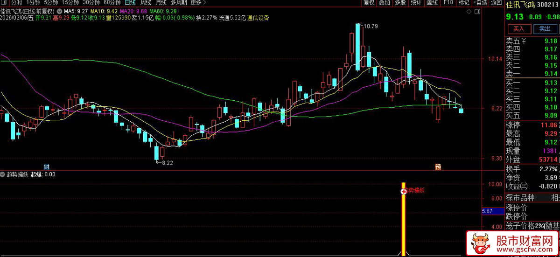
Task: Click the 预 marker below the chart
Action: point(438,167)
